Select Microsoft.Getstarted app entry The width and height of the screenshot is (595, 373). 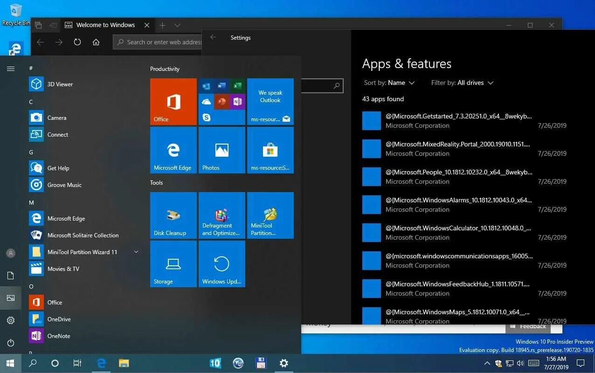click(464, 121)
